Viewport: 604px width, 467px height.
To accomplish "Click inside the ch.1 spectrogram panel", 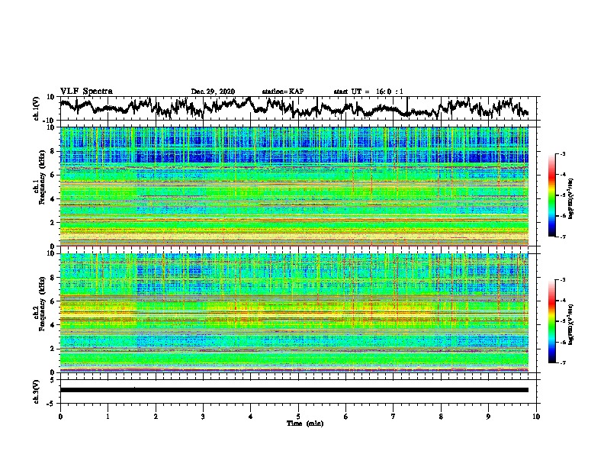I will (x=294, y=186).
